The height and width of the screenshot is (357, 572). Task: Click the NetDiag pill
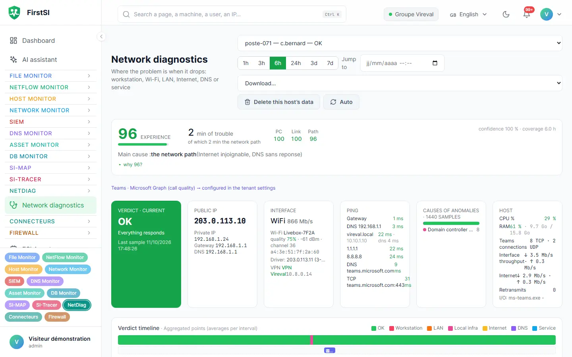77,305
